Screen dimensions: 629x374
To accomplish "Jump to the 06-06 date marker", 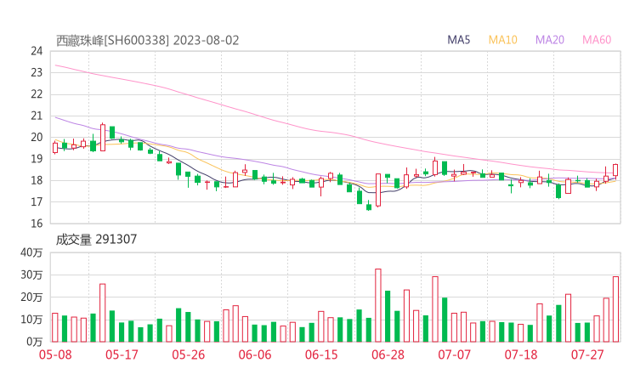I will [x=254, y=354].
